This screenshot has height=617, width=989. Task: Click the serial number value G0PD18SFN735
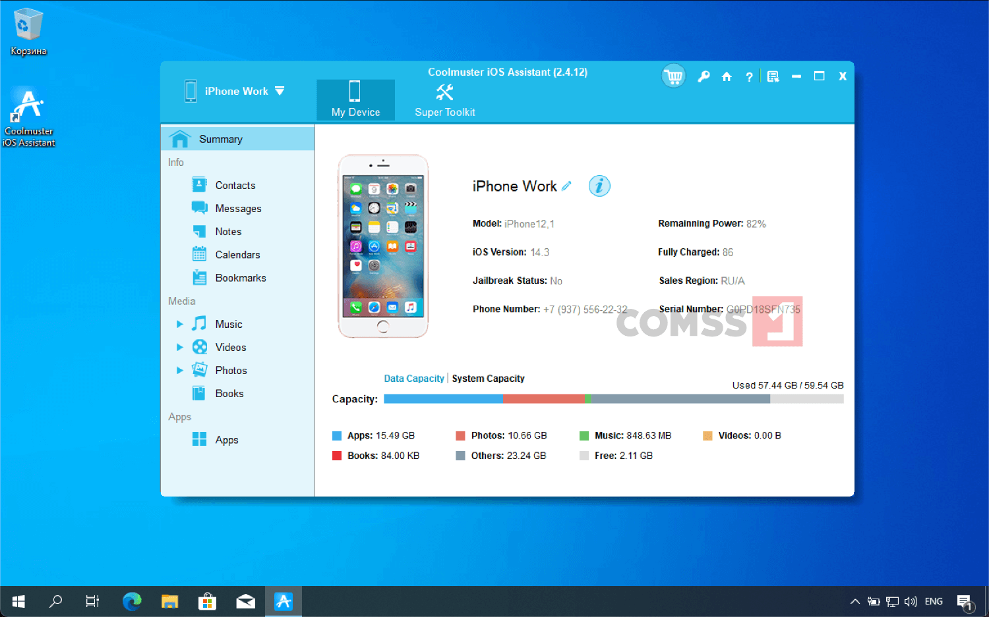point(764,309)
